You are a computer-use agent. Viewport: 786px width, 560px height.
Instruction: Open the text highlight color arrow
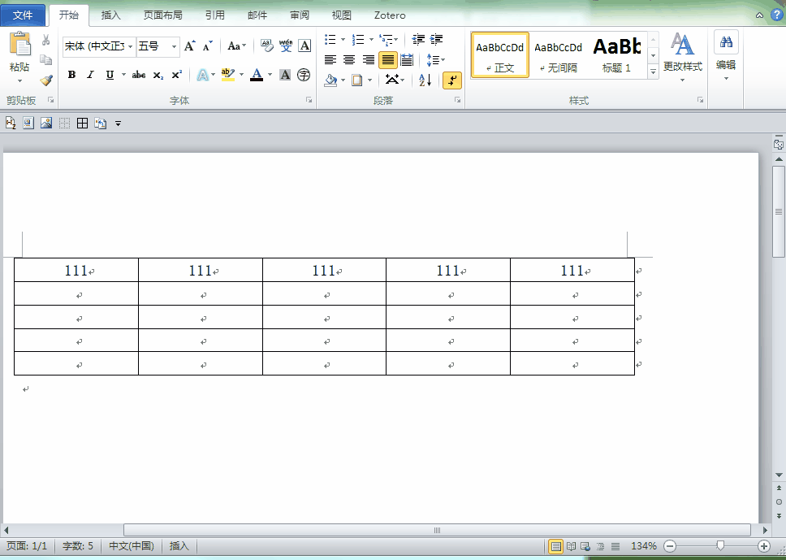[241, 76]
